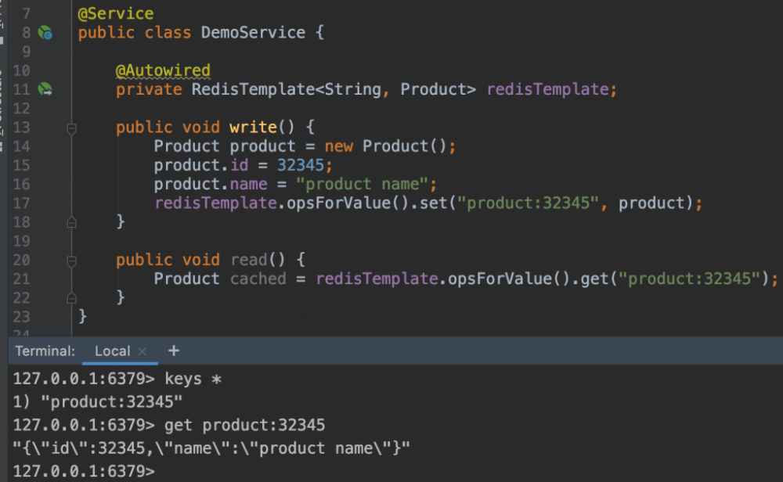Click the Spring leaf icon beside DemoService class

[x=45, y=33]
